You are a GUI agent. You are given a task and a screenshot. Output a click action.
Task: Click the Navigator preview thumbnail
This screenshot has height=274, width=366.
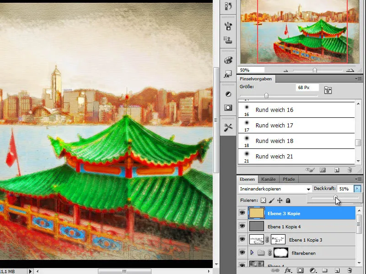click(300, 32)
